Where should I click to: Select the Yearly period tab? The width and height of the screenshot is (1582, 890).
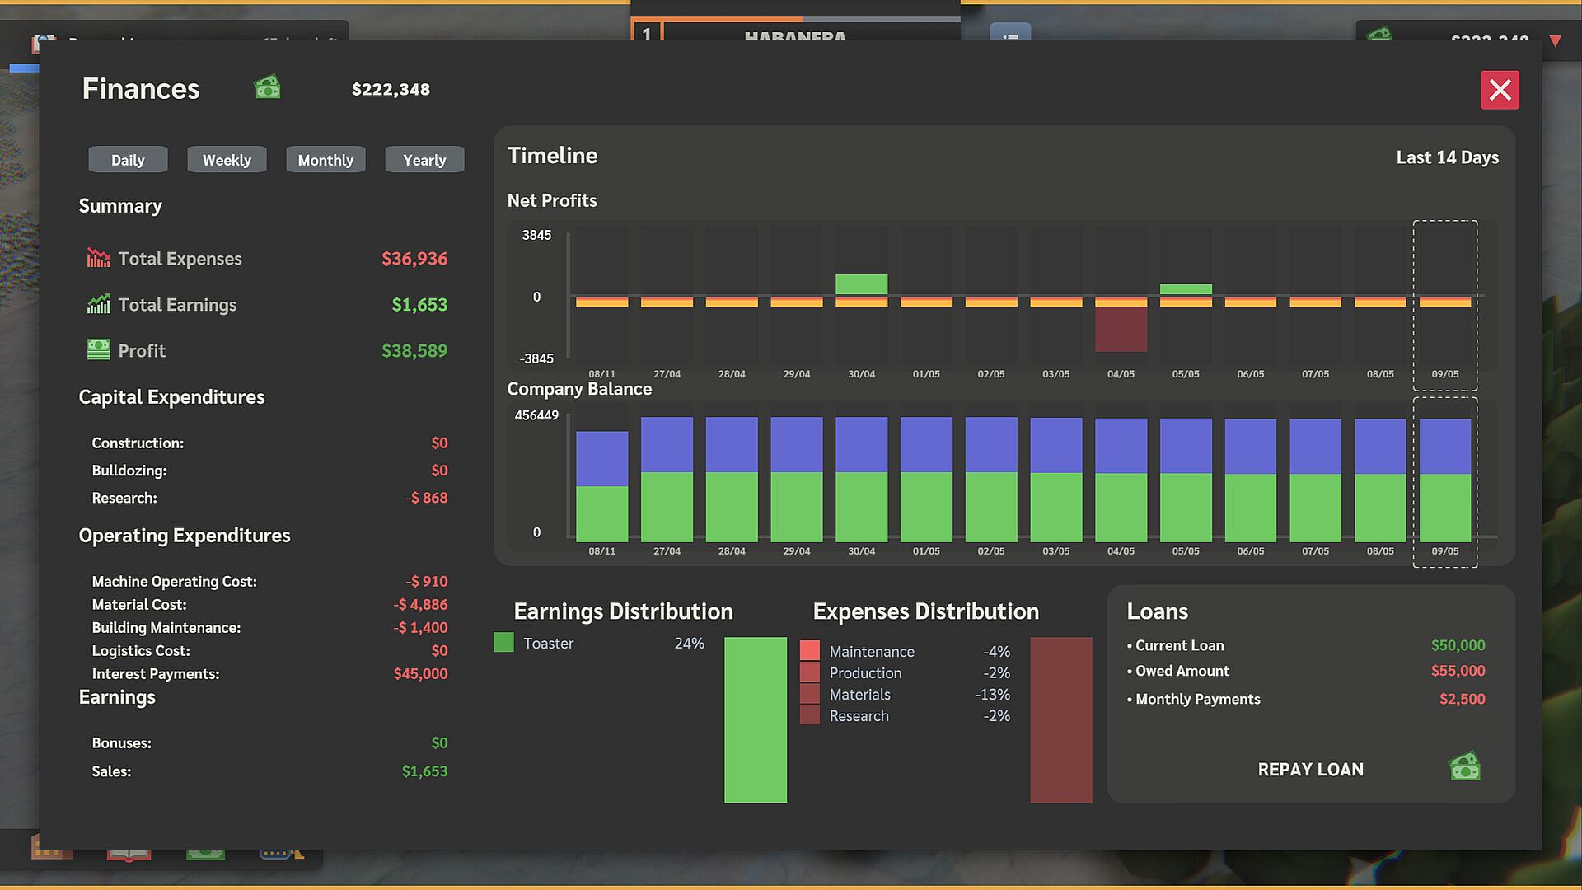(x=424, y=160)
